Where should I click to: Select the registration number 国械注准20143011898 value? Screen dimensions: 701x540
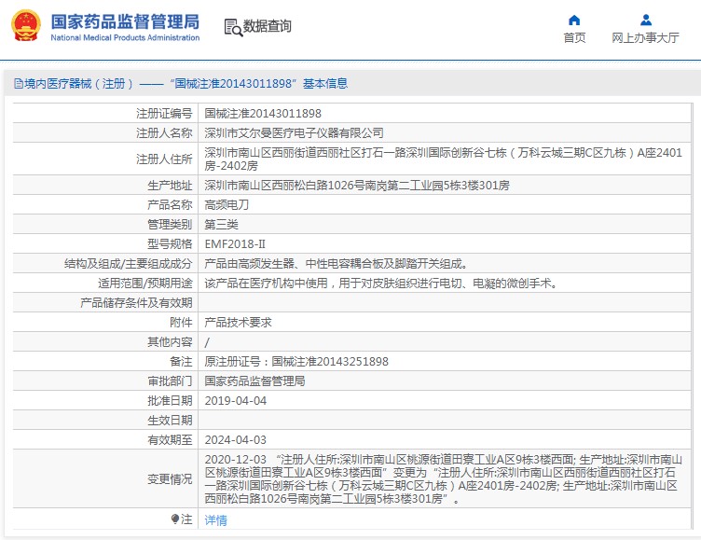tap(263, 114)
